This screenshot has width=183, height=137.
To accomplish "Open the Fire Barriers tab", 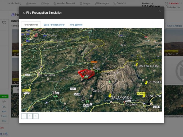I will pos(76,25).
